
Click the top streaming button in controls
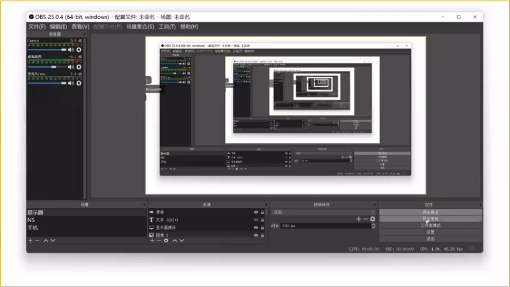430,212
